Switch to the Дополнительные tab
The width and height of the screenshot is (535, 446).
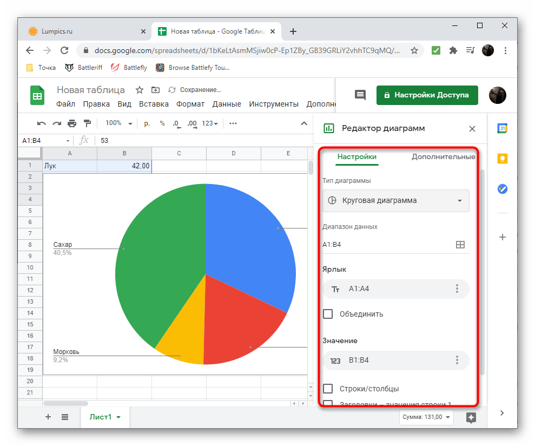coord(443,157)
